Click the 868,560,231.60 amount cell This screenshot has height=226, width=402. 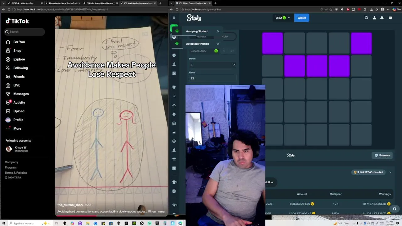coord(302,204)
